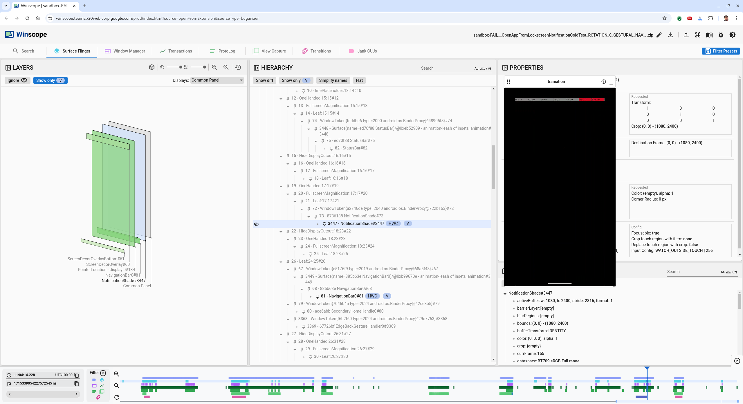Collapse the Filter panel with its chevron
Viewport: 743px width, 404px height.
click(103, 373)
